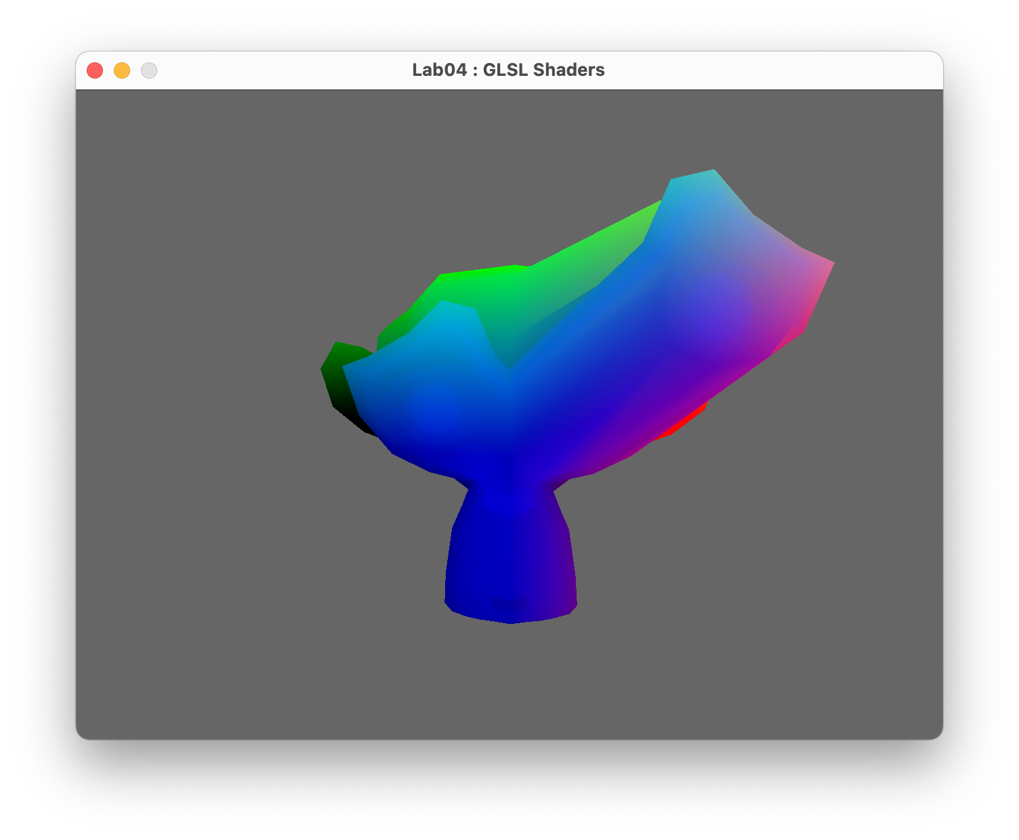Click the "Lab04 : GLSL Shaders" title text
This screenshot has height=840, width=1019.
508,70
